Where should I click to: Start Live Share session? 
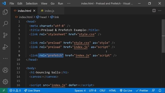click(32, 90)
